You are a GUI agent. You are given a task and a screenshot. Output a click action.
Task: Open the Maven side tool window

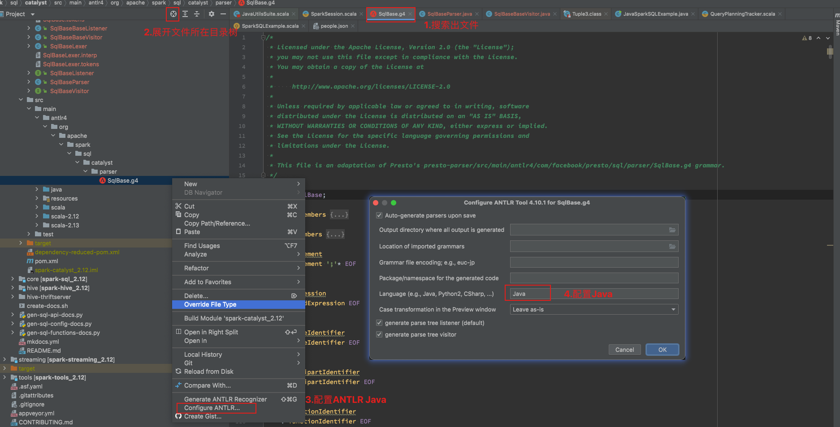coord(837,25)
